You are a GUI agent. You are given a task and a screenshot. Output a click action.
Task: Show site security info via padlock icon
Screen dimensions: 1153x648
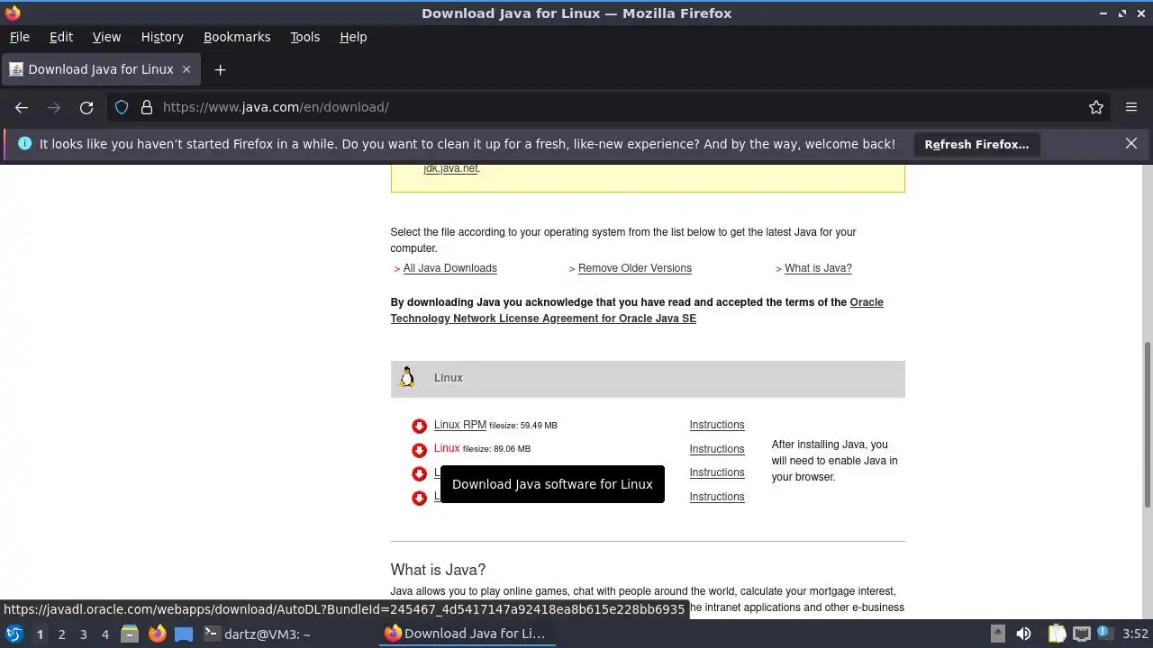(146, 107)
